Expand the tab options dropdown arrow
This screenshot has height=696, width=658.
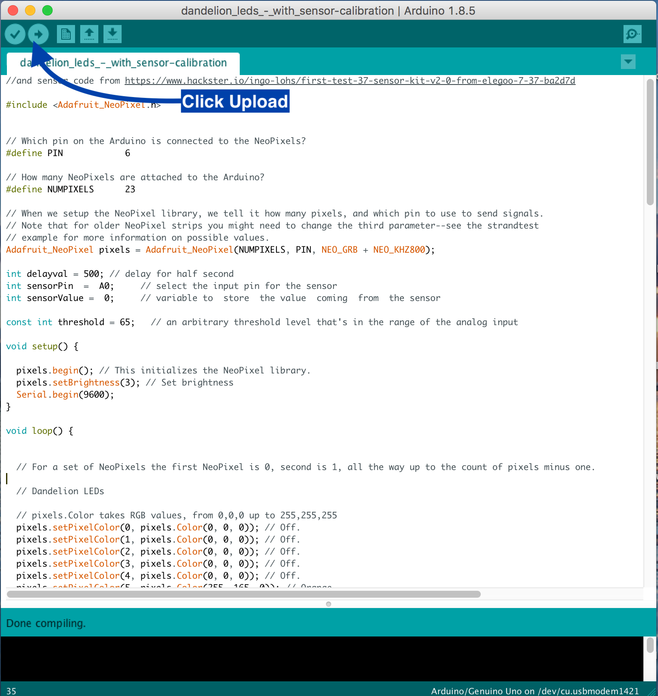(x=628, y=62)
